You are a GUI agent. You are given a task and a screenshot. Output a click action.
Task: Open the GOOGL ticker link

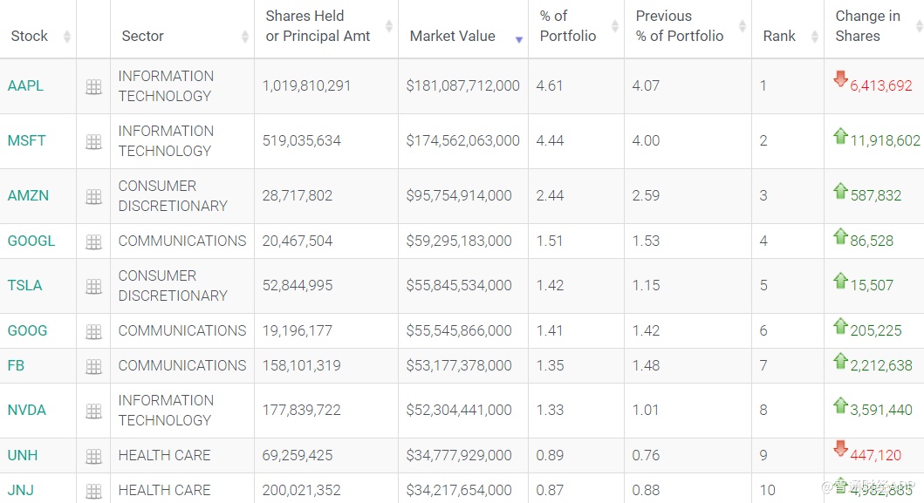(31, 241)
